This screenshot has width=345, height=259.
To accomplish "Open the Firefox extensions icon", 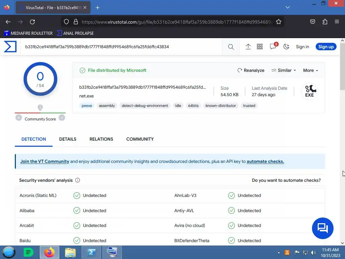I will 325,22.
